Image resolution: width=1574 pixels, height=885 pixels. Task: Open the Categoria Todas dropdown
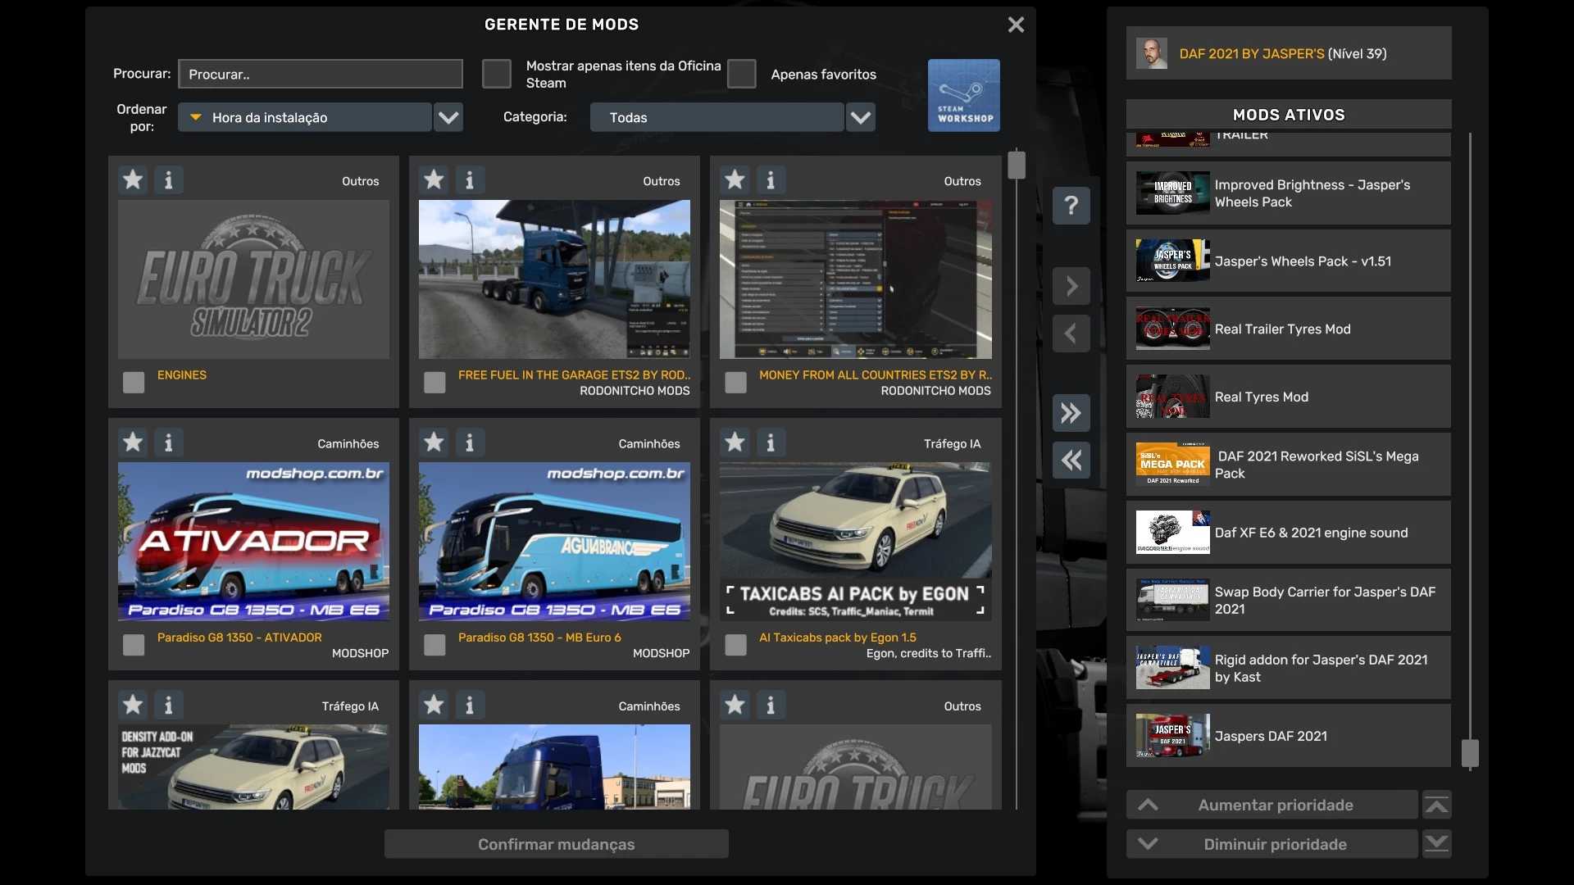pos(860,117)
